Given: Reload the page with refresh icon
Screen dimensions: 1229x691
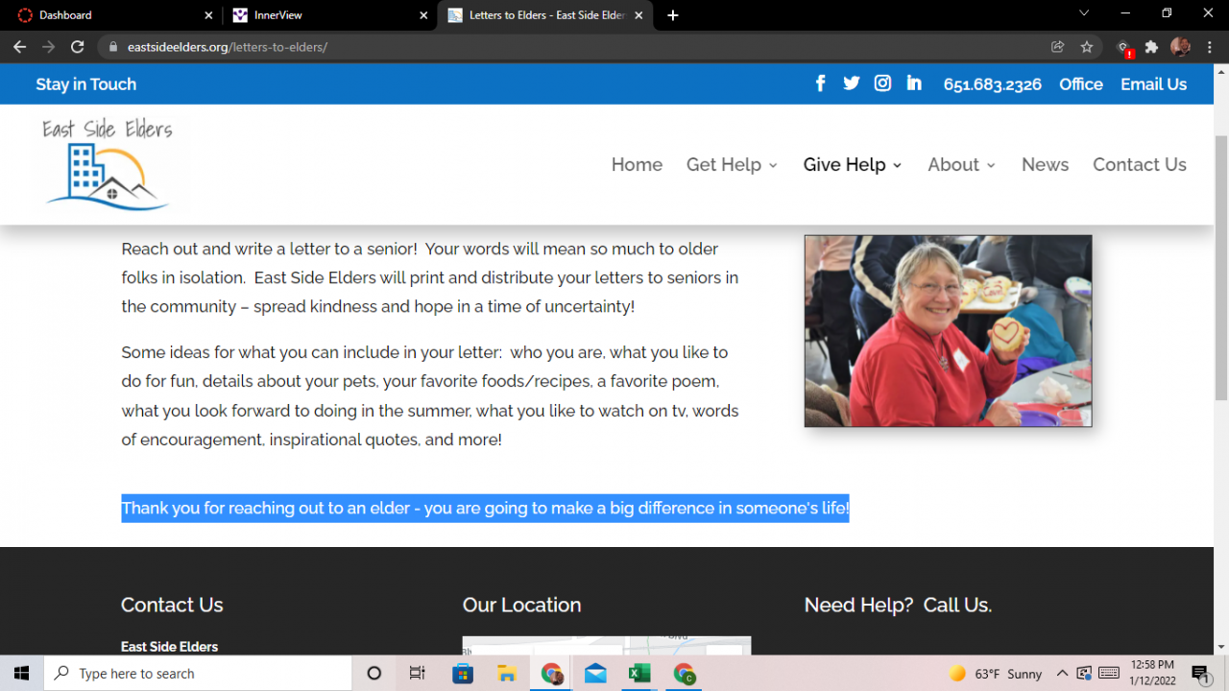Looking at the screenshot, I should [x=78, y=46].
